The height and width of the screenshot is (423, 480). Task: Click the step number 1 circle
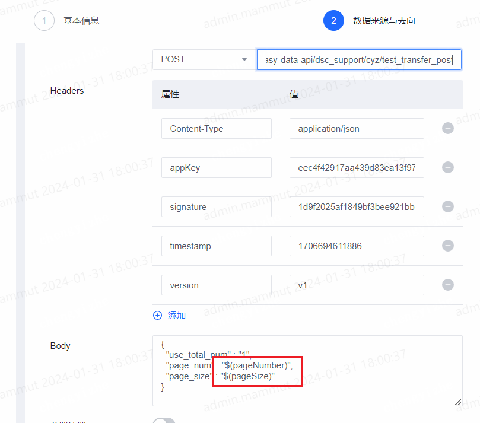coord(44,21)
